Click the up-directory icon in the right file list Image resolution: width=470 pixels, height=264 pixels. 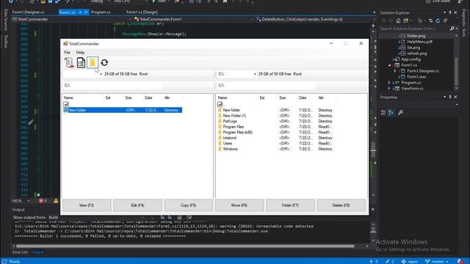coord(220,104)
